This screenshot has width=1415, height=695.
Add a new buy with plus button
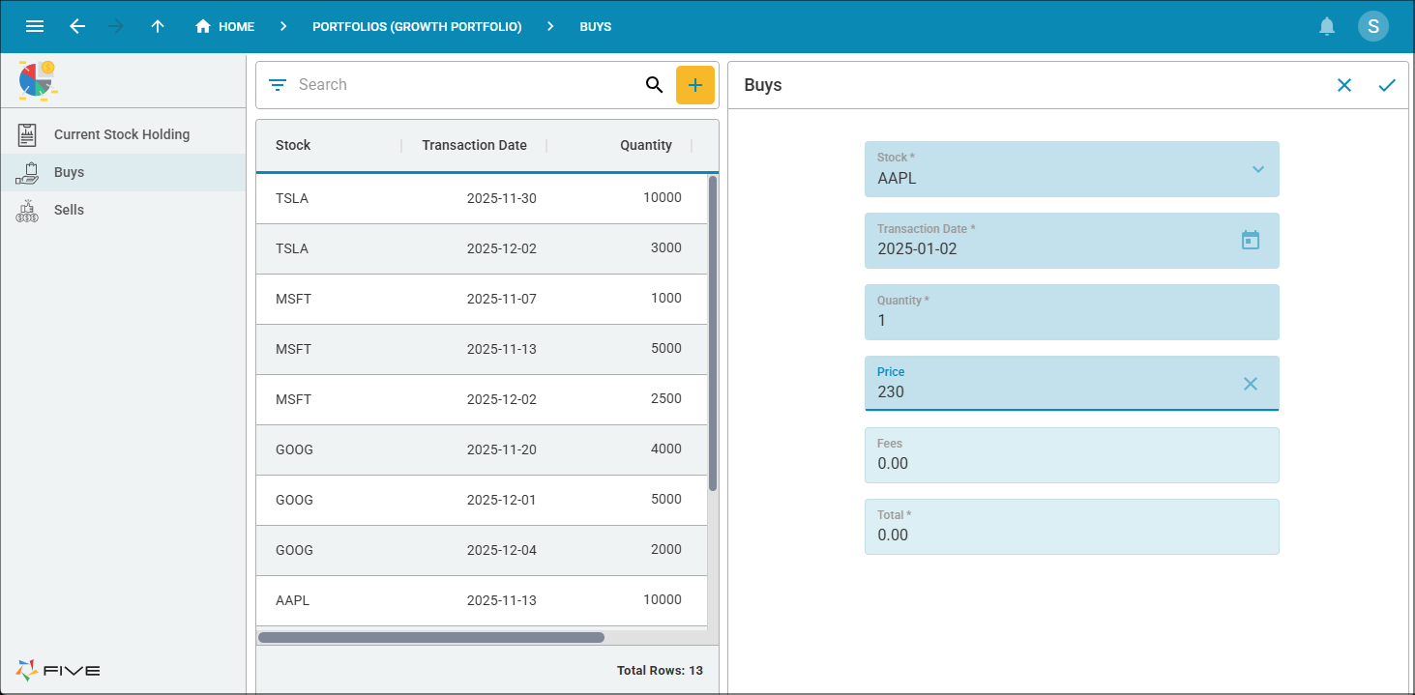694,85
